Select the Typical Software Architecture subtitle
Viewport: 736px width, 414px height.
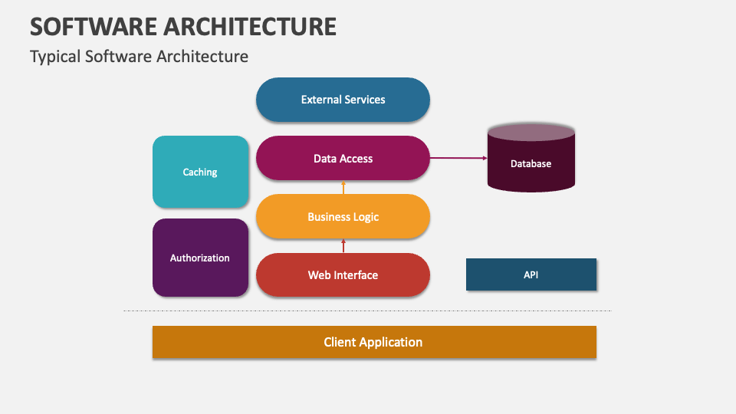click(x=139, y=57)
